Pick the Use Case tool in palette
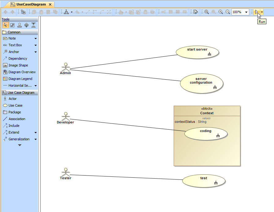The image size is (274, 212). coord(15,105)
